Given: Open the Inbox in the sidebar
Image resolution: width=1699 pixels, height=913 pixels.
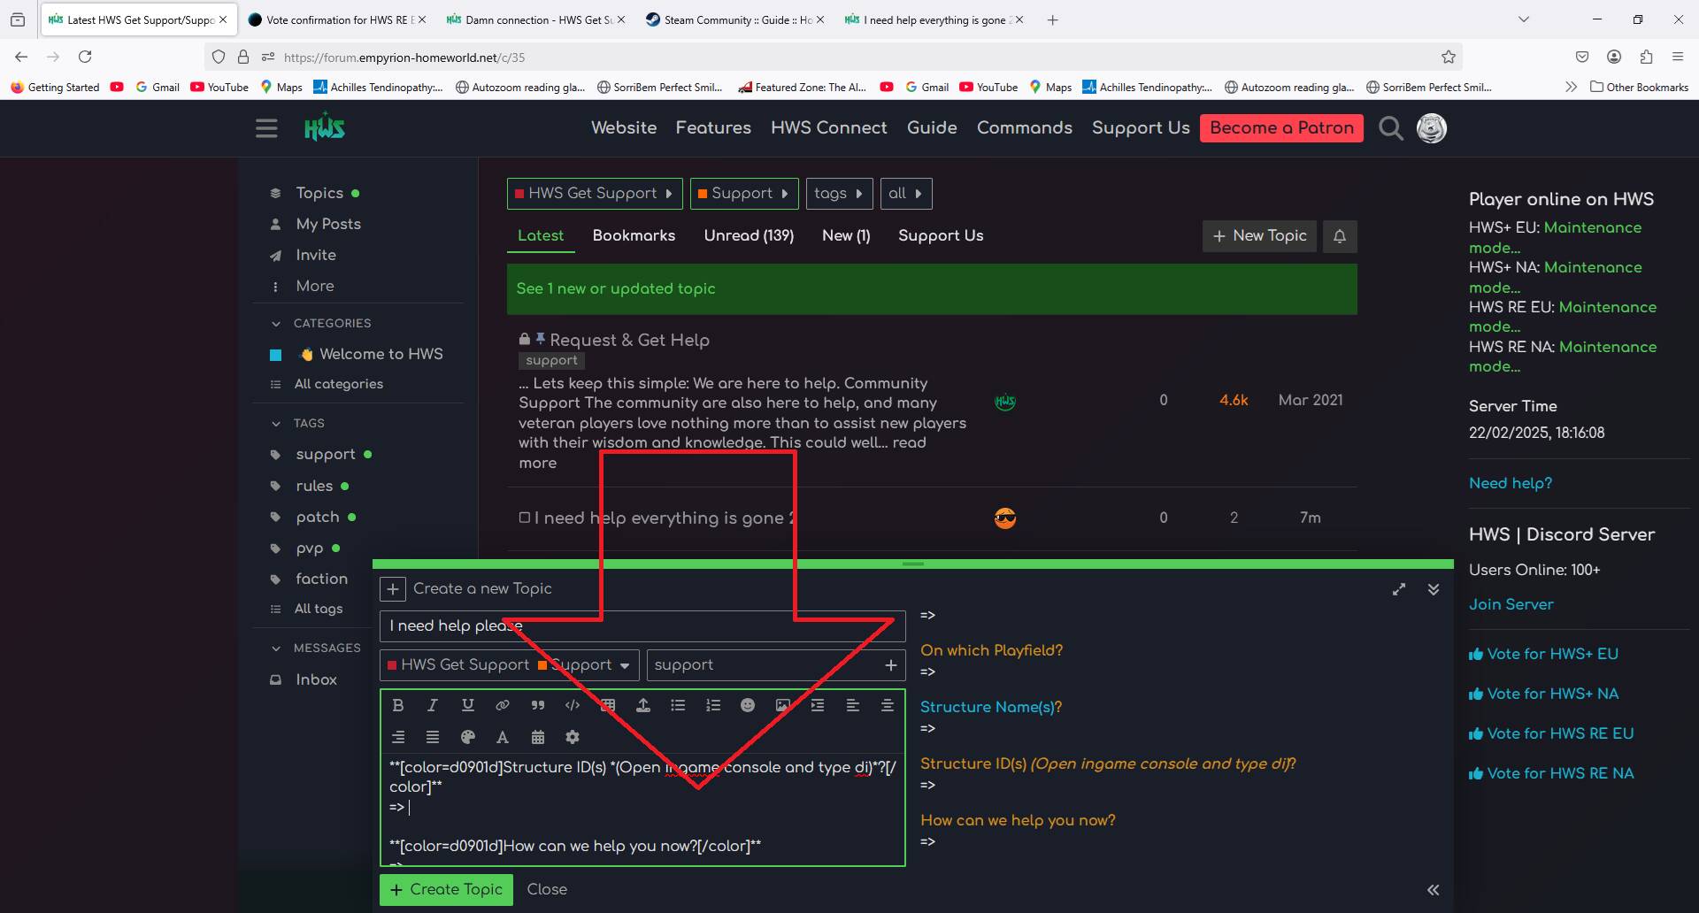Looking at the screenshot, I should pos(316,680).
